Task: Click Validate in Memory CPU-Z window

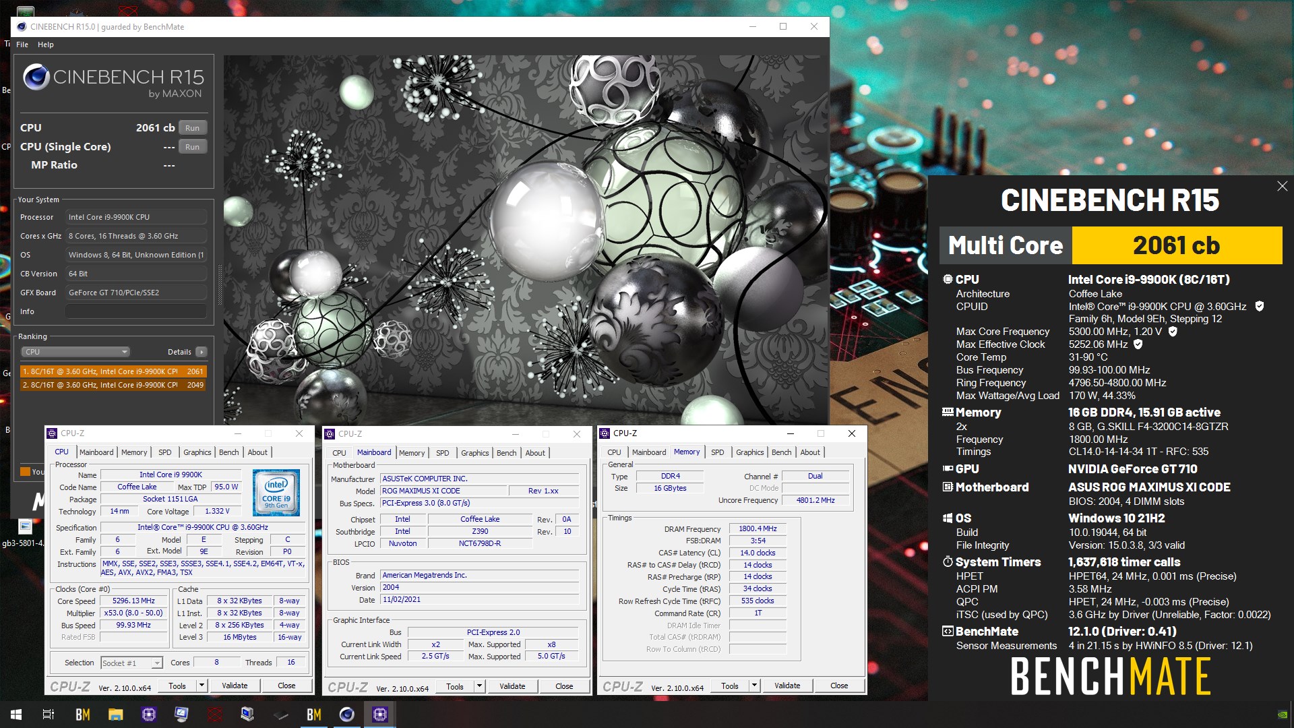Action: click(787, 686)
